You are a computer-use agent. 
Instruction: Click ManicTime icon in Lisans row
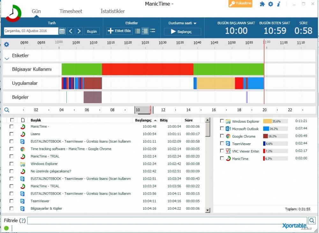tap(23, 134)
